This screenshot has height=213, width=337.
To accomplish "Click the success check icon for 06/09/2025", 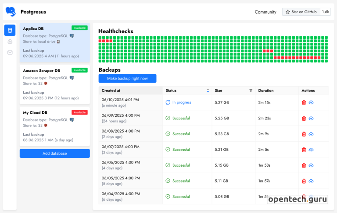I will pos(168,118).
